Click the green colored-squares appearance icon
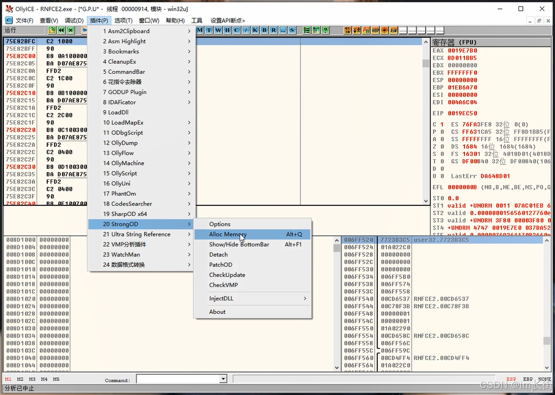555x395 pixels. tap(317, 30)
